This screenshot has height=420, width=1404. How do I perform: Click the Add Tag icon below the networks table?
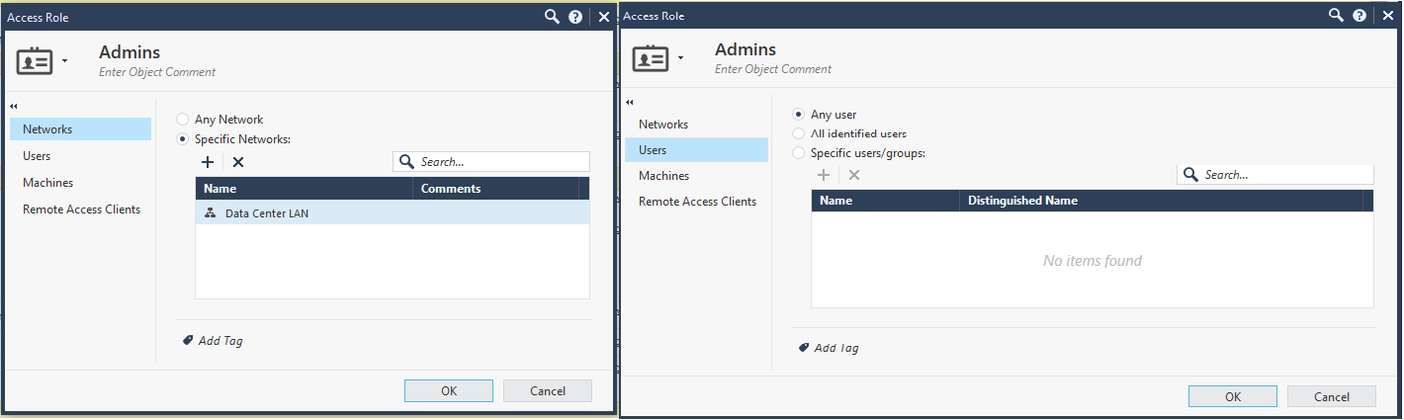point(188,340)
